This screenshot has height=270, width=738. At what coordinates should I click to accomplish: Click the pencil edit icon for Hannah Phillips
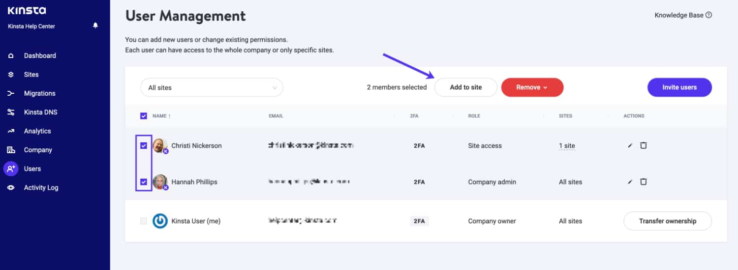[630, 182]
